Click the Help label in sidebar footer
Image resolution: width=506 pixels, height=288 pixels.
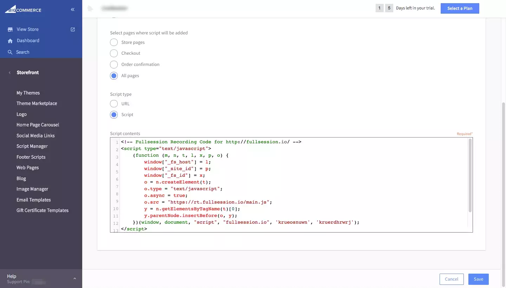pos(12,276)
